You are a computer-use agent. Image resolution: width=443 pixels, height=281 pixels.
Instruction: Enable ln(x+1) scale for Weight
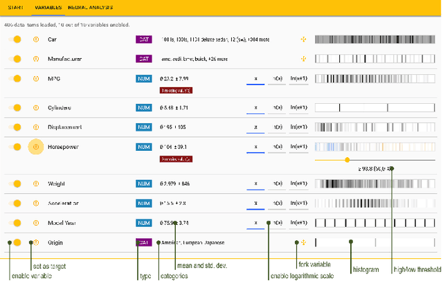pyautogui.click(x=299, y=184)
